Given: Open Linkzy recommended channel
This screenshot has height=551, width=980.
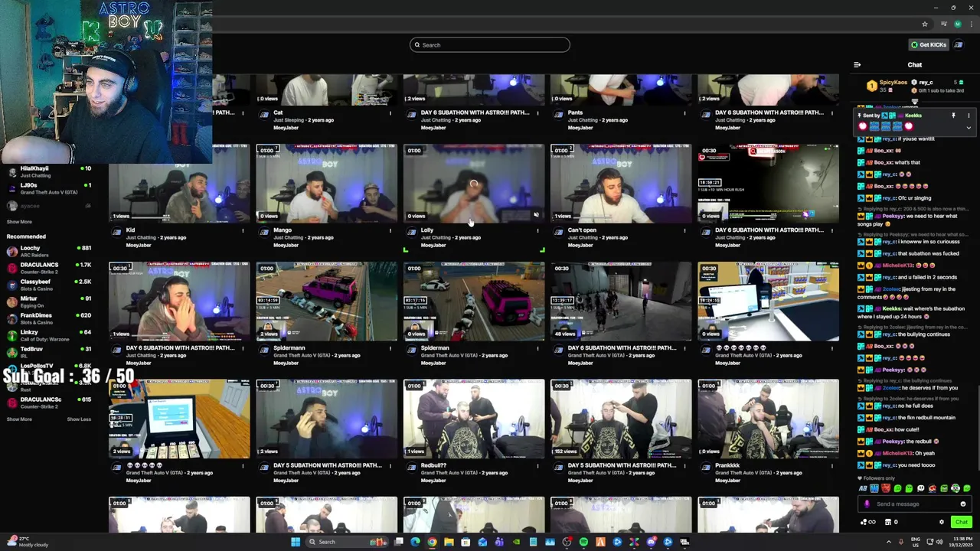Looking at the screenshot, I should (x=48, y=335).
